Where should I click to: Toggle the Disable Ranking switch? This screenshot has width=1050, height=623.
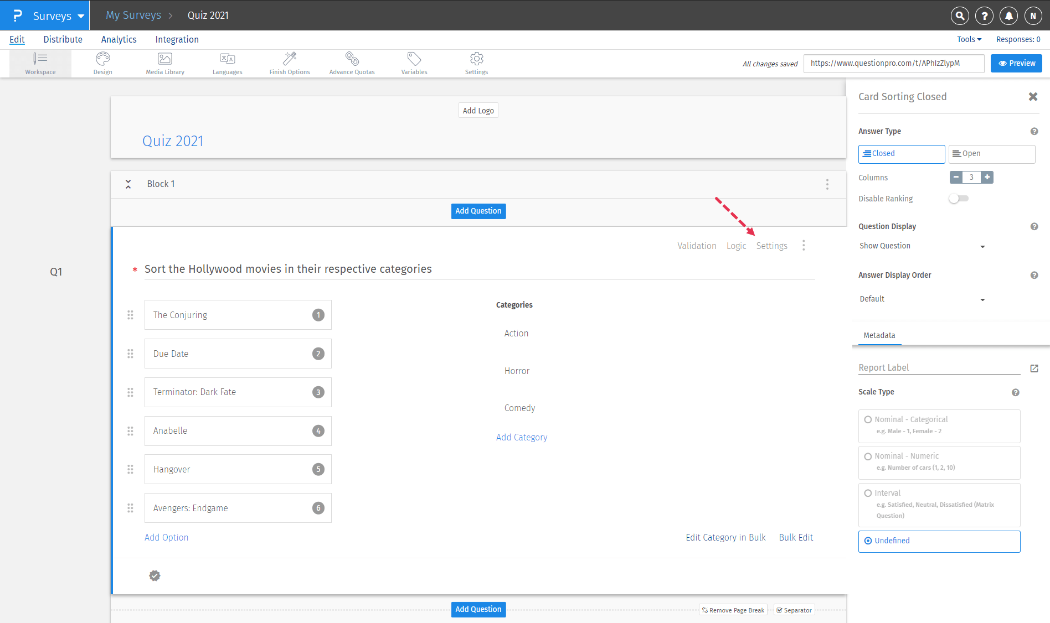tap(959, 199)
